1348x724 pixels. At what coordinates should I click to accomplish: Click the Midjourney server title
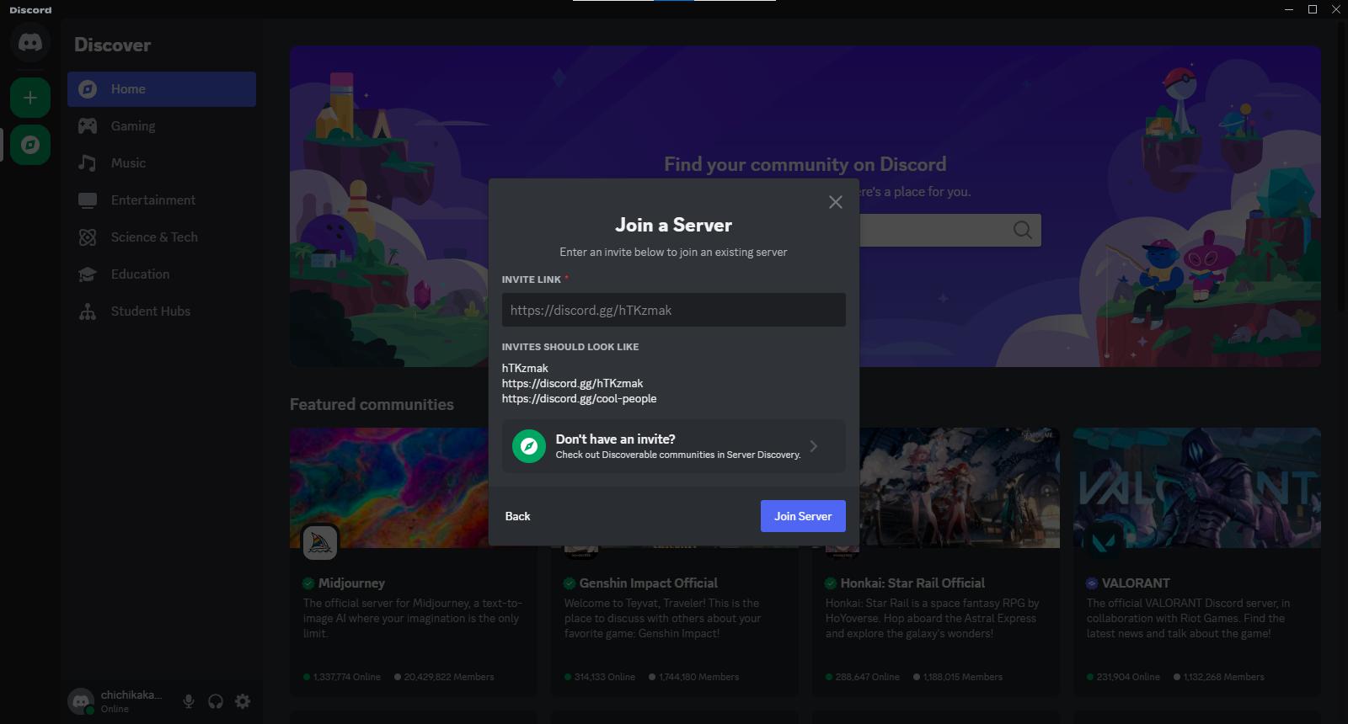pyautogui.click(x=351, y=583)
